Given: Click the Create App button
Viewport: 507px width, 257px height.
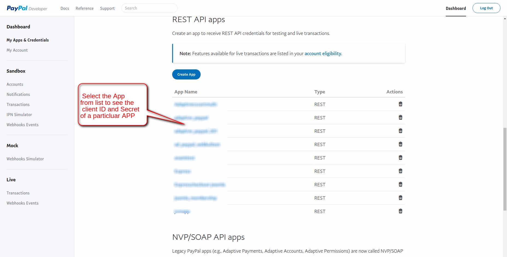Looking at the screenshot, I should pyautogui.click(x=186, y=74).
